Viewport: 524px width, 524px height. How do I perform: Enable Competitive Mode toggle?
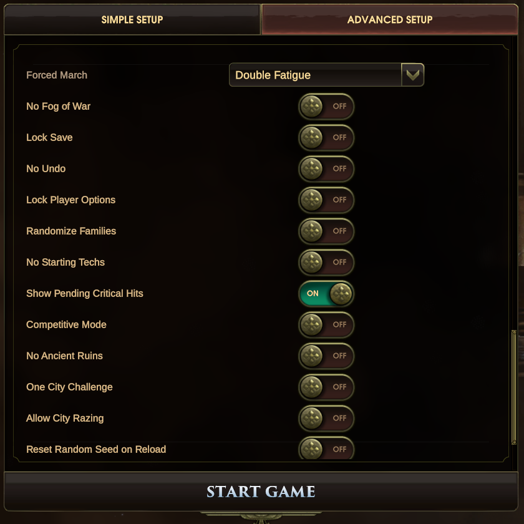coord(326,324)
